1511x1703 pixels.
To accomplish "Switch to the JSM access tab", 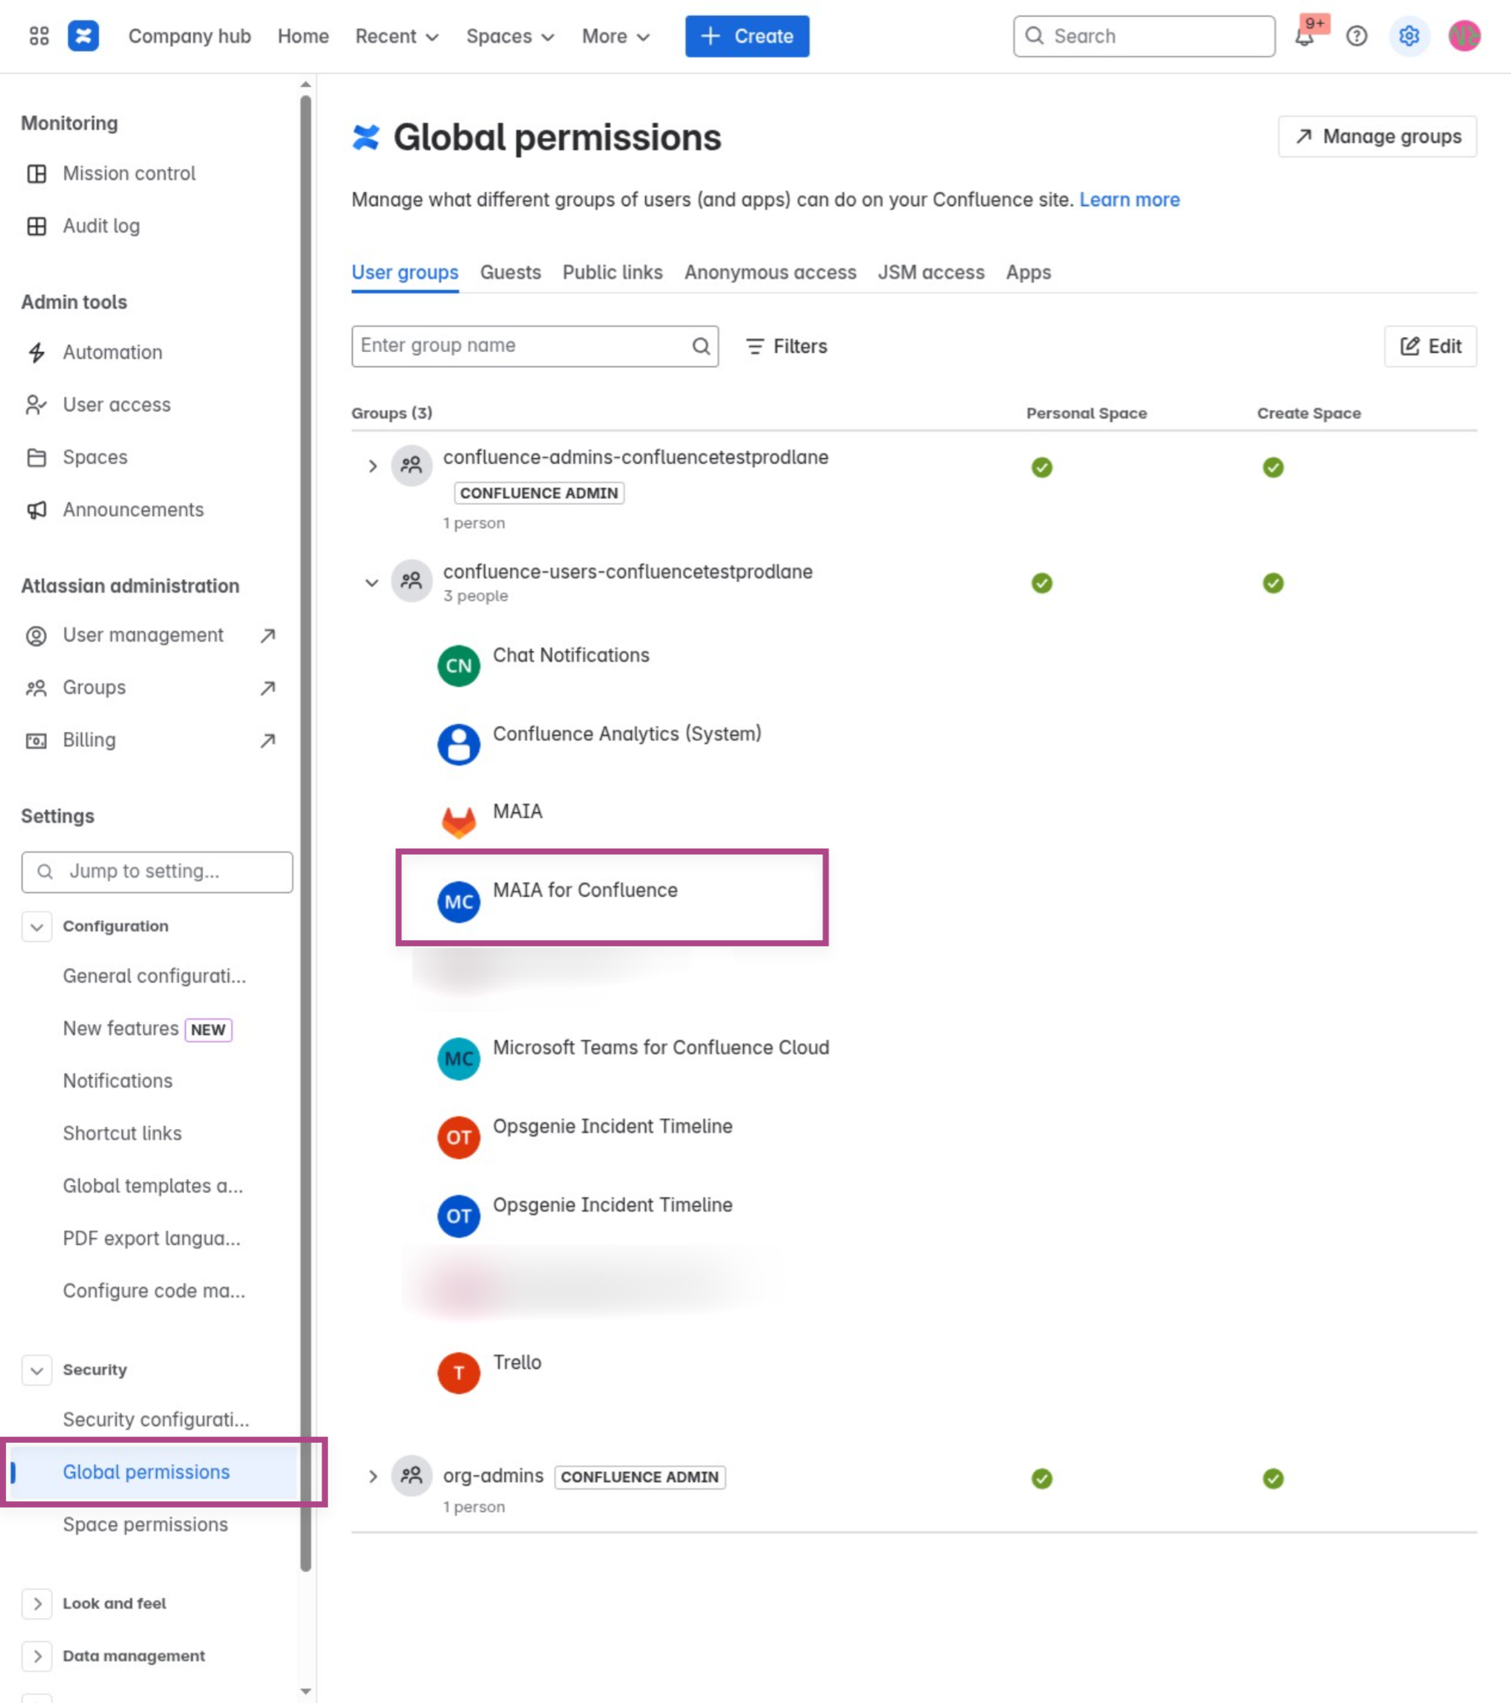I will [x=931, y=273].
